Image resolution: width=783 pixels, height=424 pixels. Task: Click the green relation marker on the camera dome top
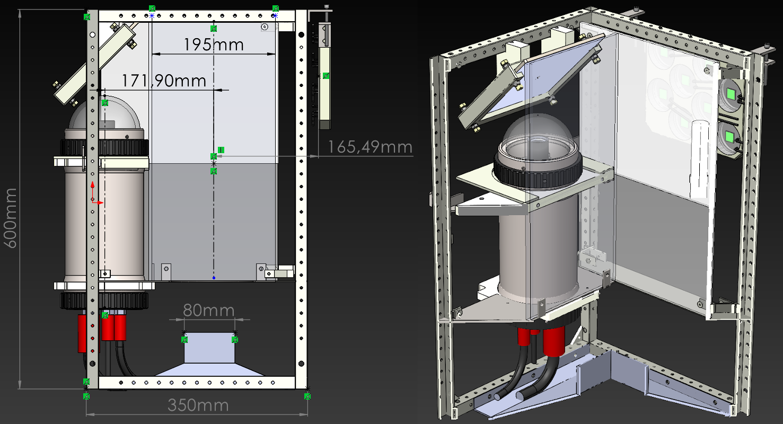click(104, 102)
